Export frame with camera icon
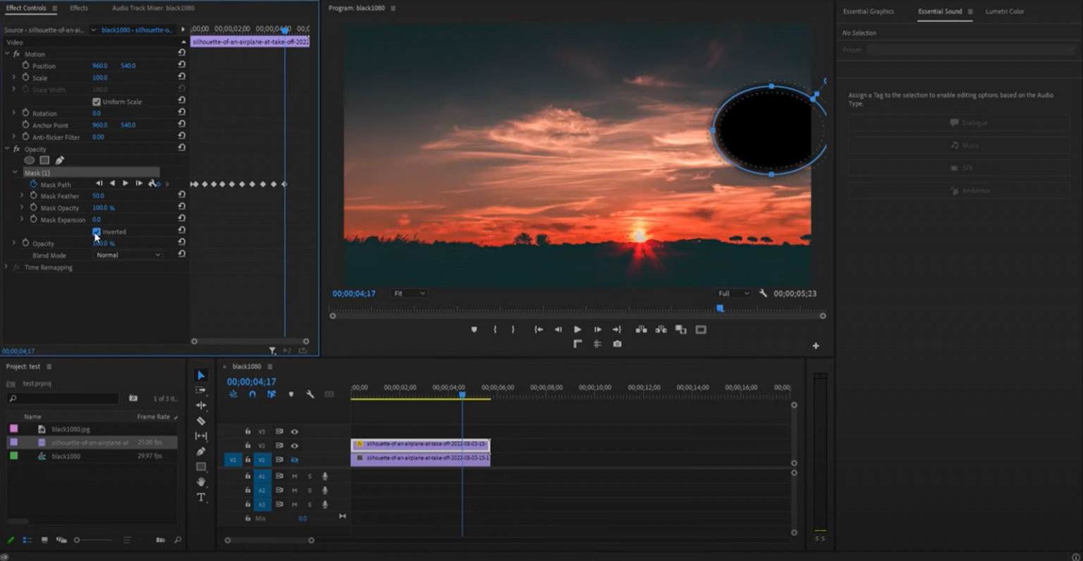1083x561 pixels. pyautogui.click(x=617, y=344)
